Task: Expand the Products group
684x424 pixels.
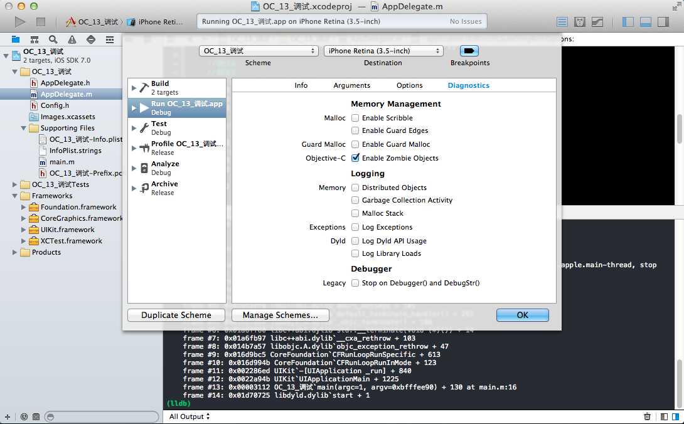Action: pos(15,253)
